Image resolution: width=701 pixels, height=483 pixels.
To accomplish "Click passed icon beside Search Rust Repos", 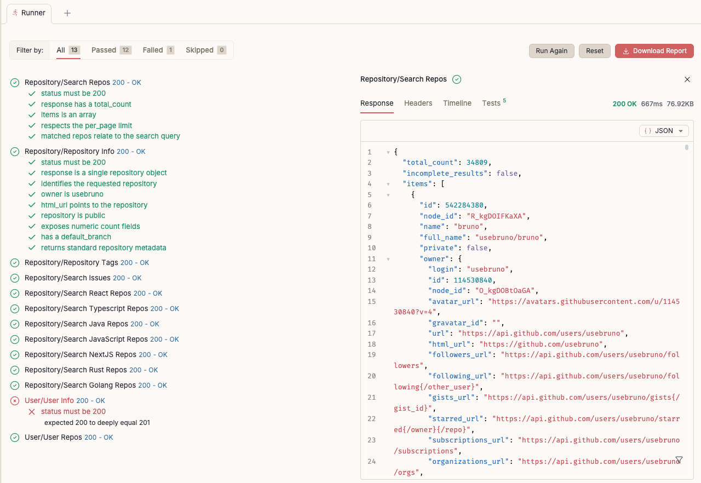I will tap(15, 370).
